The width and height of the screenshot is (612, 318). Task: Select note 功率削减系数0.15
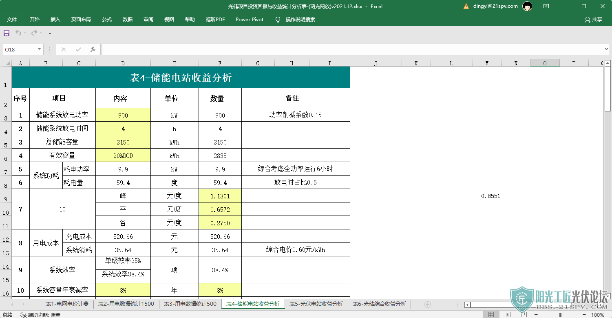pyautogui.click(x=296, y=115)
